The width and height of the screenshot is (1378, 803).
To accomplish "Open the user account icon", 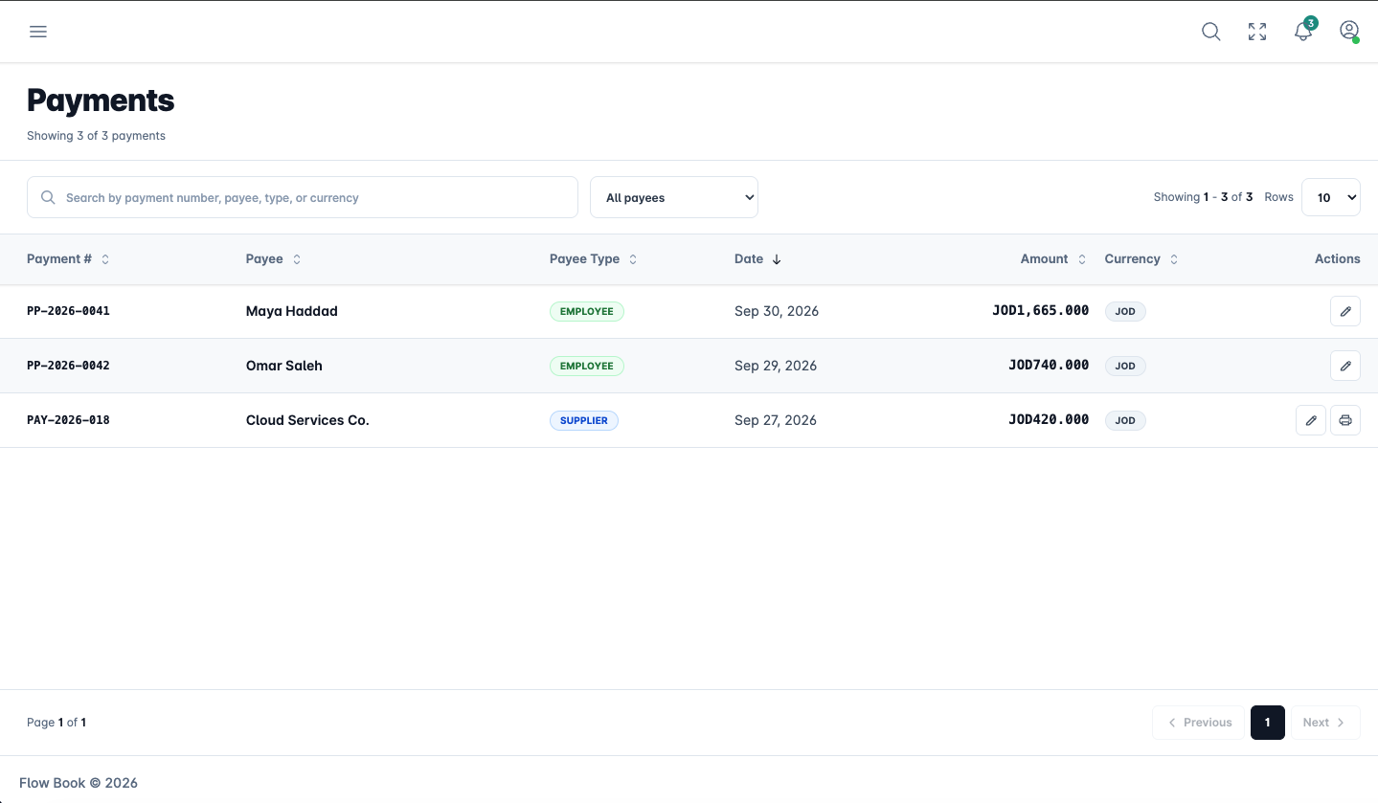I will click(1349, 32).
